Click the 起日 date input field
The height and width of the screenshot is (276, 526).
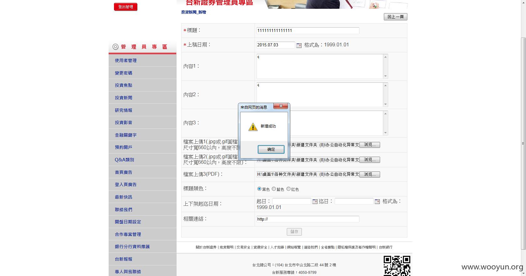point(291,201)
